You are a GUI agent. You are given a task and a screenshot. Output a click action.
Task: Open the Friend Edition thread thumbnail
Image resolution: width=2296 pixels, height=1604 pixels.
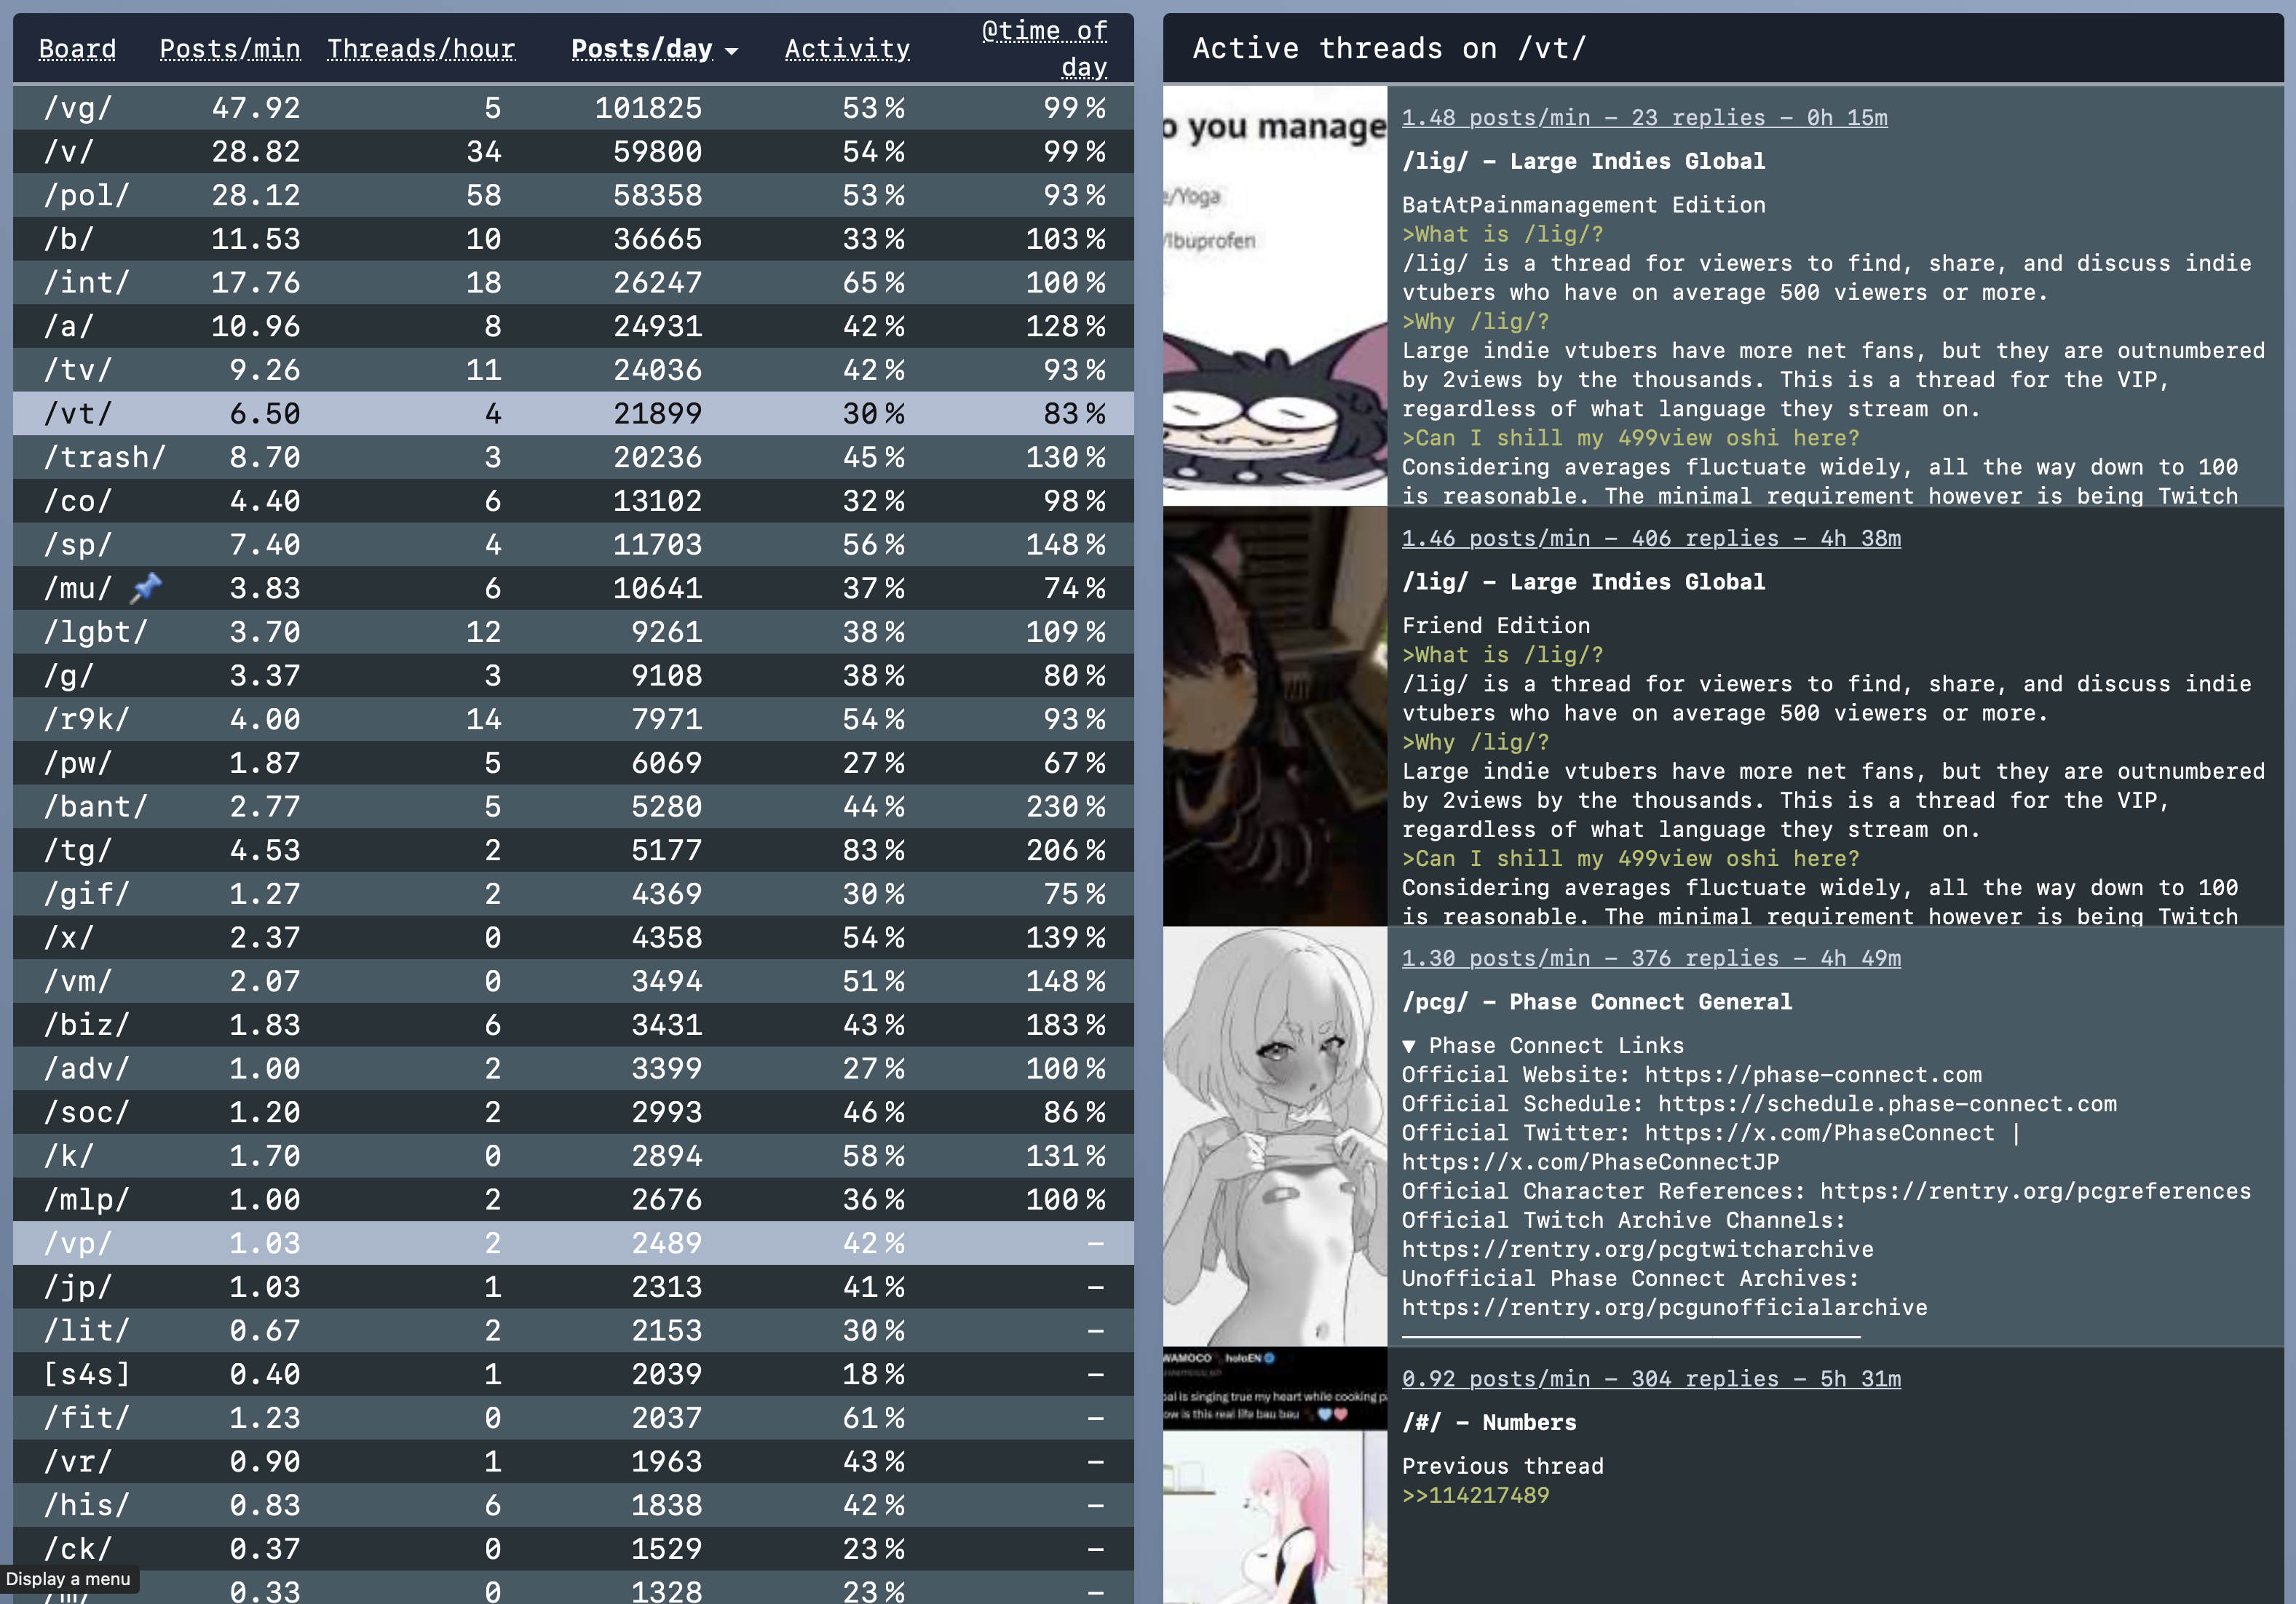click(x=1275, y=716)
